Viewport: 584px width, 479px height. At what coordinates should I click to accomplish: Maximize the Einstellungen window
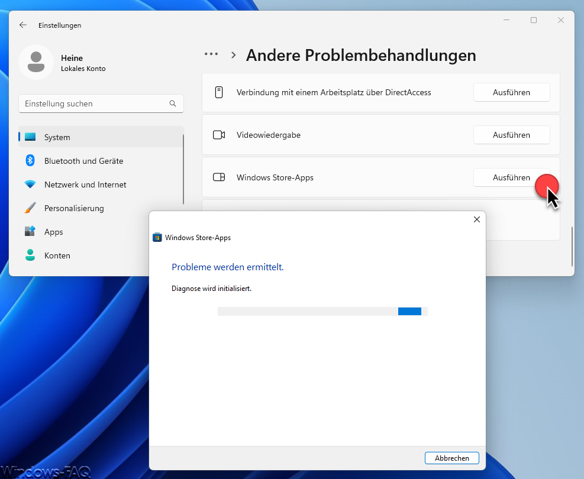pyautogui.click(x=533, y=20)
